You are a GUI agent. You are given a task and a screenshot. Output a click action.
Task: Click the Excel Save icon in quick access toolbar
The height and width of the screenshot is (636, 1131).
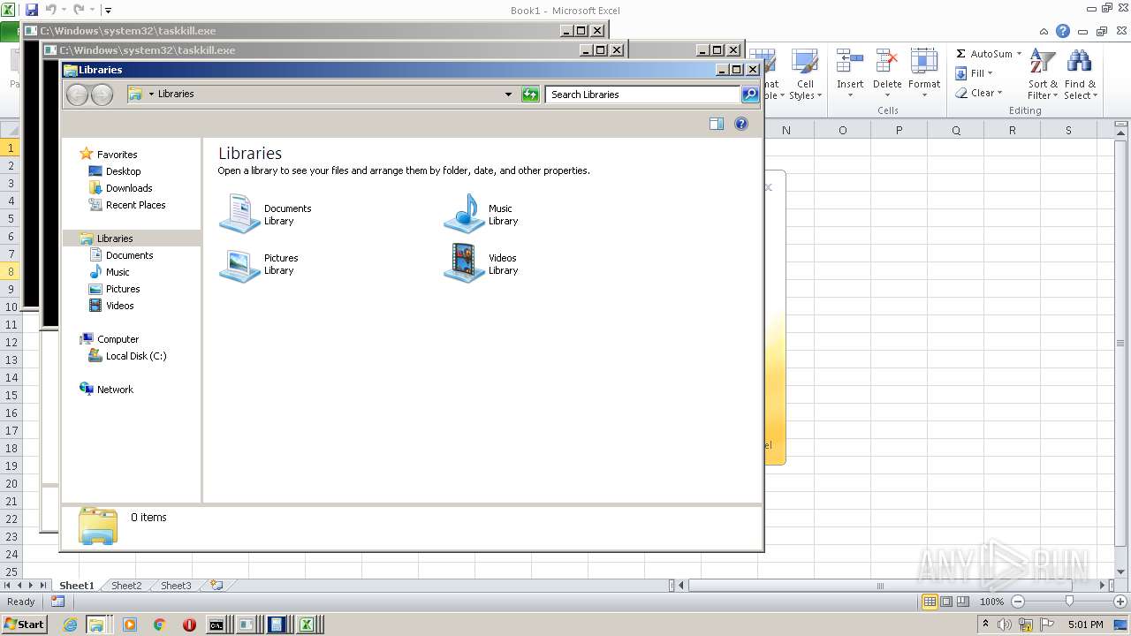pyautogui.click(x=32, y=10)
